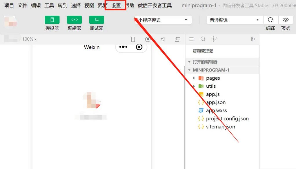Click the 预览 label text

286,28
